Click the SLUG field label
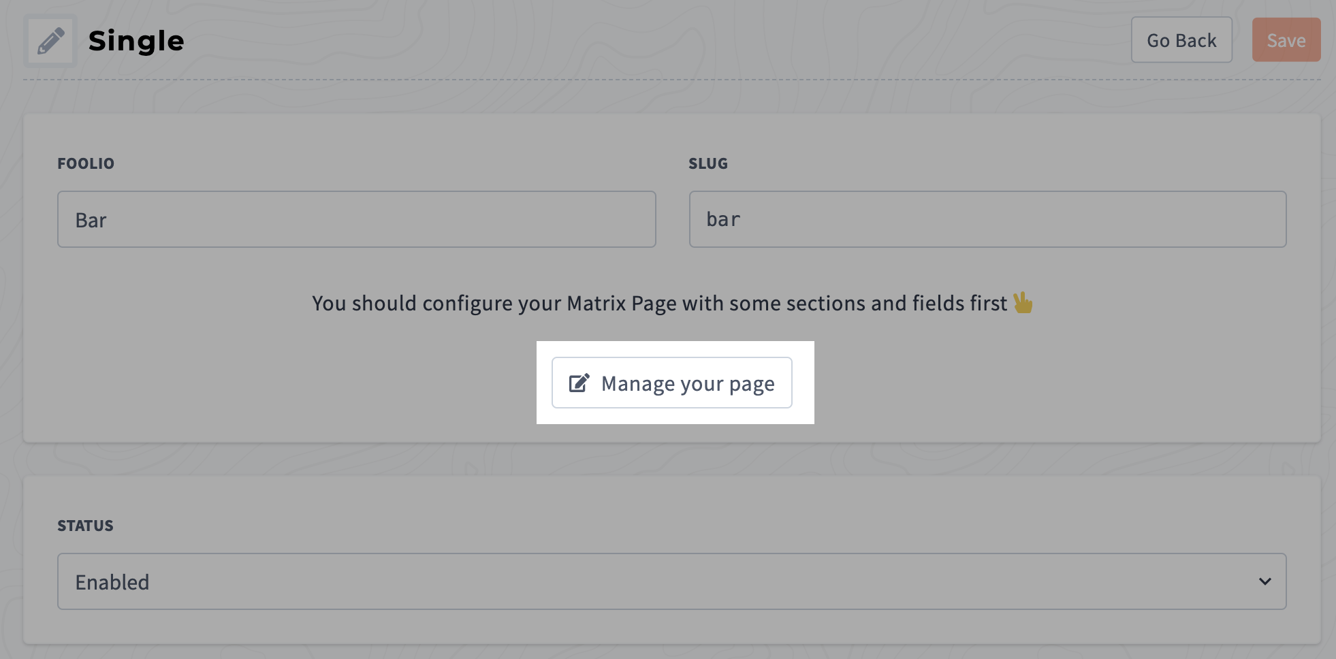Screen dimensions: 1336x659 click(707, 163)
